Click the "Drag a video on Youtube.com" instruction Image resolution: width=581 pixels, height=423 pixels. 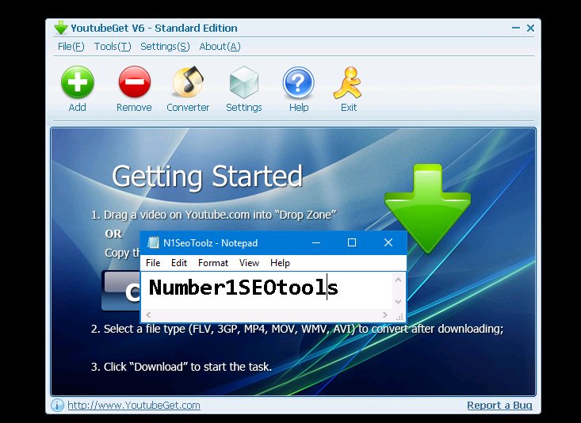[214, 215]
